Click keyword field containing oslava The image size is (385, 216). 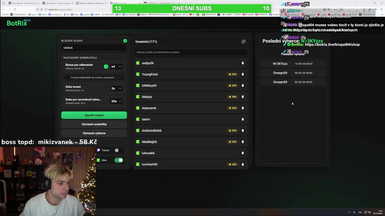(x=94, y=48)
